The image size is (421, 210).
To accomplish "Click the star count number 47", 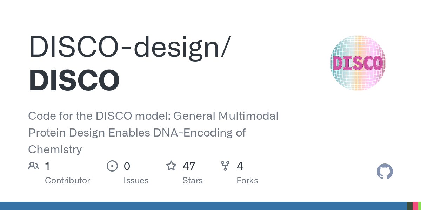I will [189, 166].
